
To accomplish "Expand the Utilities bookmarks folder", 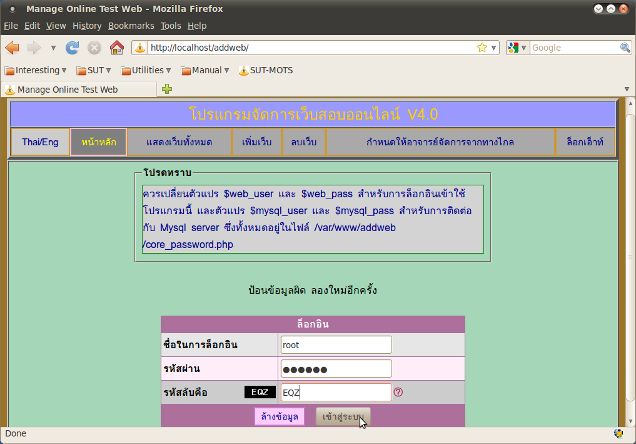I will click(x=146, y=70).
